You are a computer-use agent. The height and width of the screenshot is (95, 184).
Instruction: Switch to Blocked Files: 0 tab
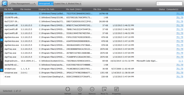(x=74, y=3)
